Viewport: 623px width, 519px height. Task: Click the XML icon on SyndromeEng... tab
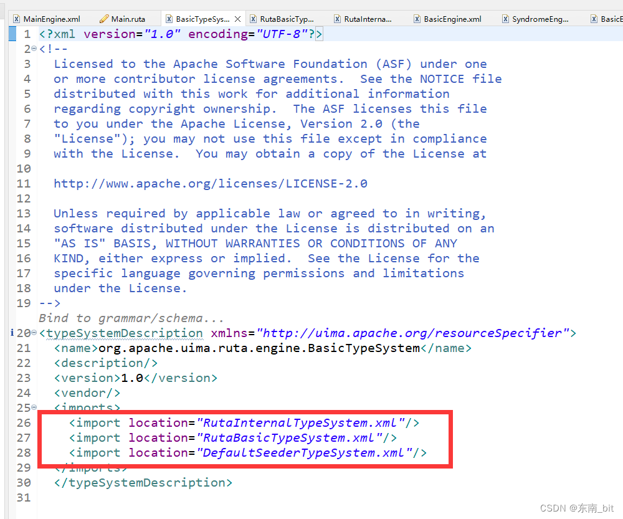click(x=505, y=19)
